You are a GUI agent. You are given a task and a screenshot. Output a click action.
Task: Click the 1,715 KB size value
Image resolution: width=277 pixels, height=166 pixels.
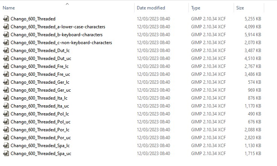pyautogui.click(x=253, y=154)
